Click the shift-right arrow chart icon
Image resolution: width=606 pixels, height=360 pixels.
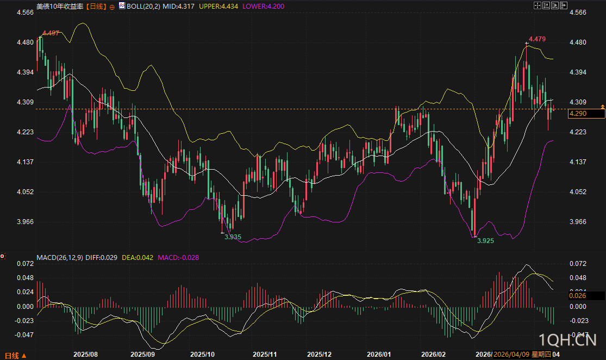564,5
